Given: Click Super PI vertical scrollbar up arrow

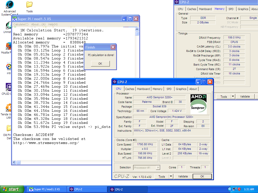Looking at the screenshot, I should coord(137,29).
